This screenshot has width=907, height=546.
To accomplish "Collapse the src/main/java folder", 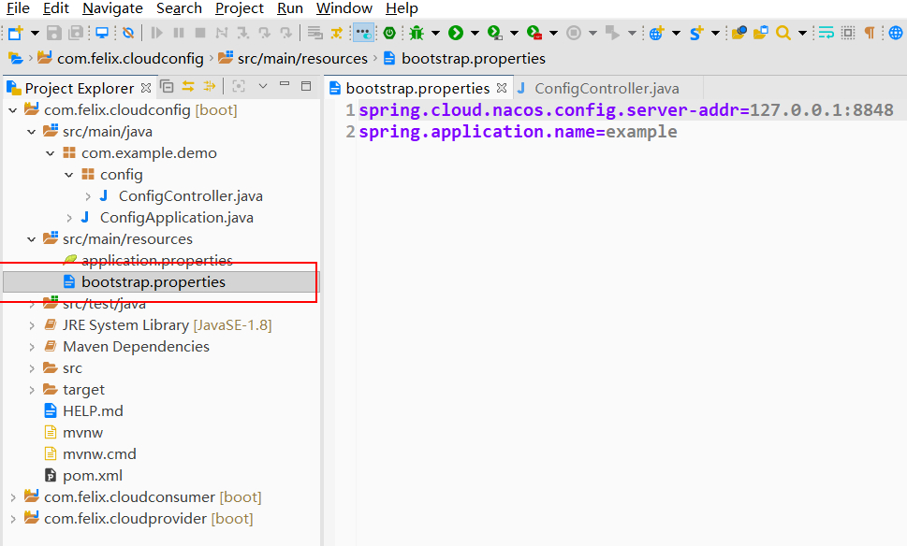I will click(31, 132).
